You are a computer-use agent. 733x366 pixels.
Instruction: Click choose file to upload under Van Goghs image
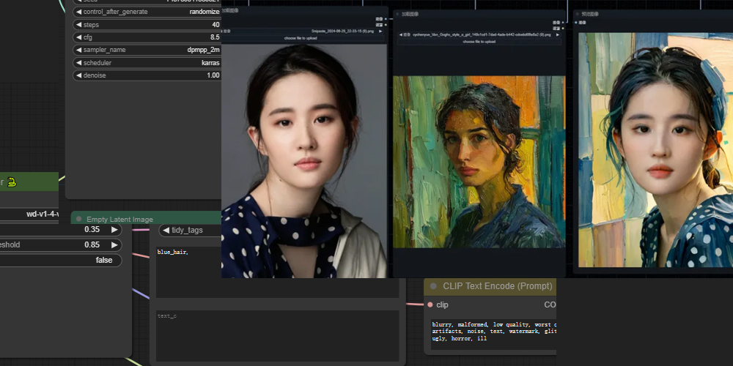point(479,42)
